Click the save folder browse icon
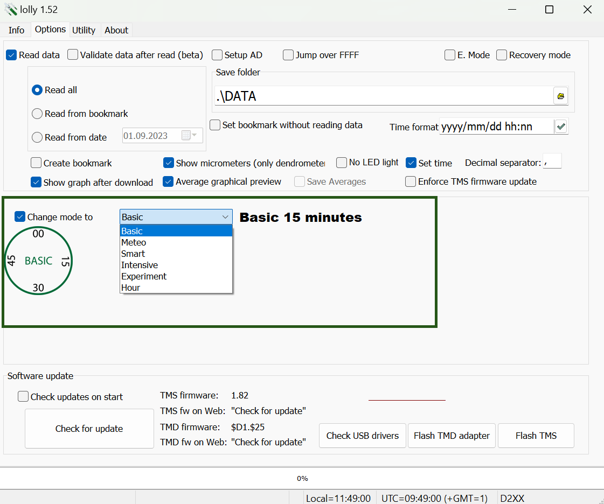Screen dimensions: 604x504 (560, 96)
